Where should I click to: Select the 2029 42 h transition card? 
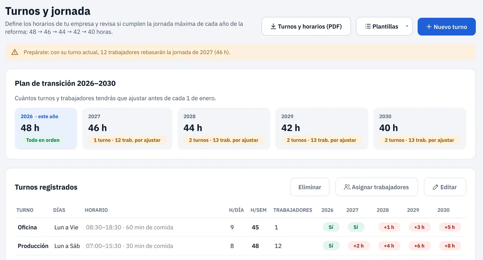click(322, 129)
